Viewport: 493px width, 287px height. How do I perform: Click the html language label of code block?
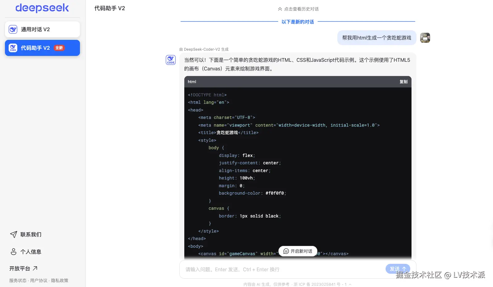(x=192, y=82)
